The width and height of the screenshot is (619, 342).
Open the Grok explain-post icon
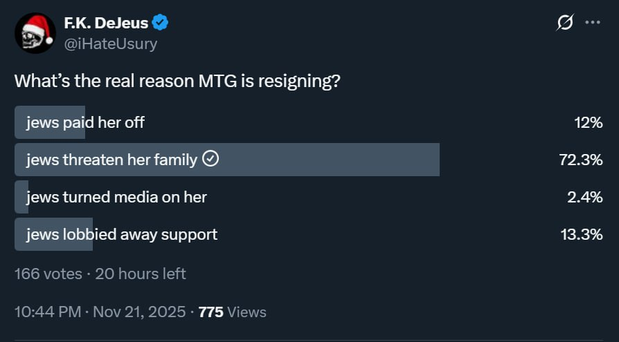point(565,23)
